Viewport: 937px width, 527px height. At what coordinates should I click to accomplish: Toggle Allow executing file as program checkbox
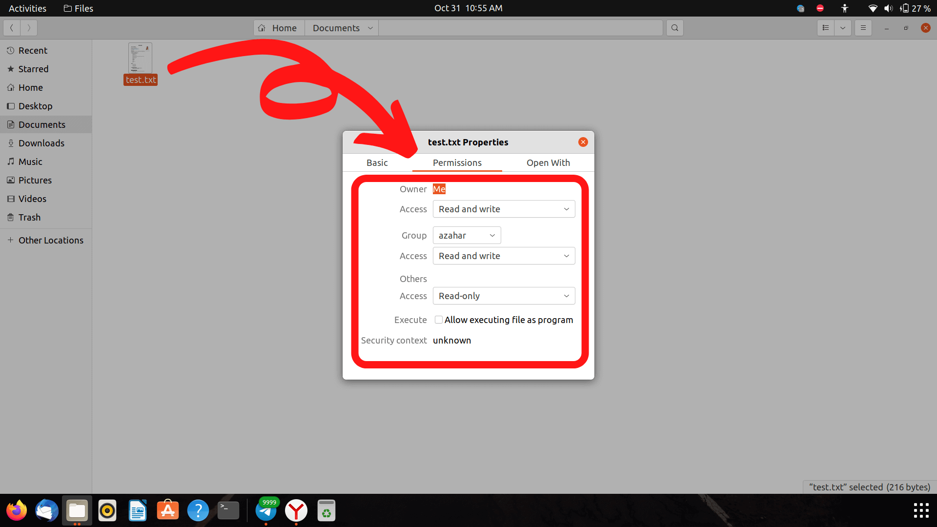point(438,320)
